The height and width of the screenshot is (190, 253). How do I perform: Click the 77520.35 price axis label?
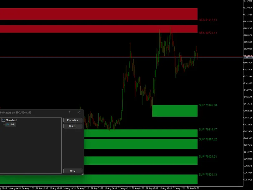click(x=248, y=180)
